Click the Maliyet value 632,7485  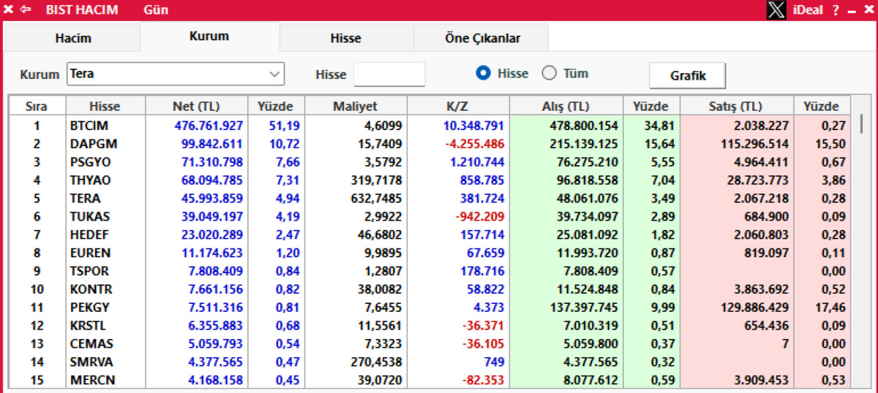[x=378, y=198]
